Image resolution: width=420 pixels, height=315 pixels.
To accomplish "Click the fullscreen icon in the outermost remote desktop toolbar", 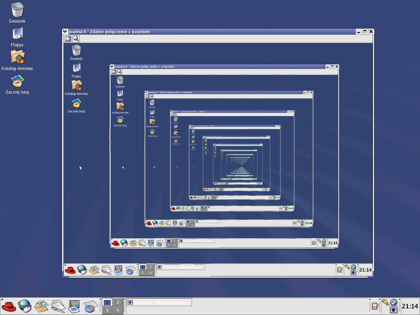I will (68, 39).
